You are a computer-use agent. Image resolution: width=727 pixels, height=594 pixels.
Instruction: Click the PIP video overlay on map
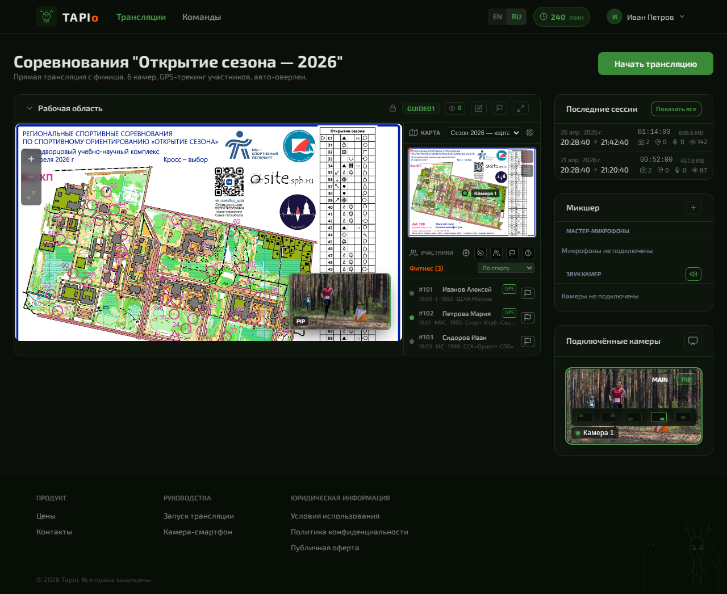pyautogui.click(x=340, y=301)
